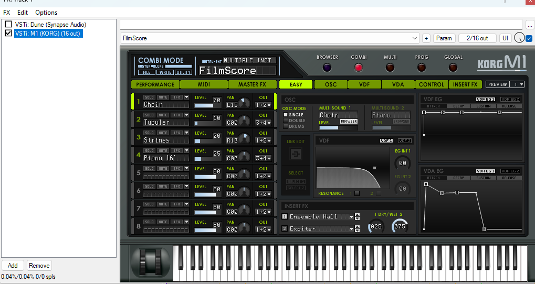Image resolution: width=535 pixels, height=284 pixels.
Task: Adjust the Choir timbre LEVEL slider
Action: (x=207, y=105)
